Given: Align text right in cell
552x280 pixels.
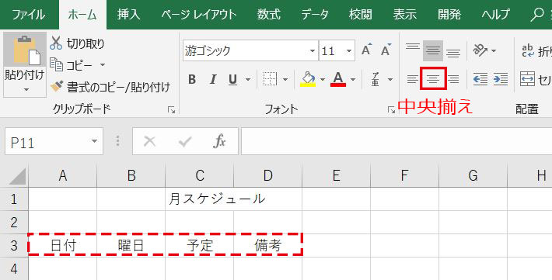Looking at the screenshot, I should (x=453, y=79).
